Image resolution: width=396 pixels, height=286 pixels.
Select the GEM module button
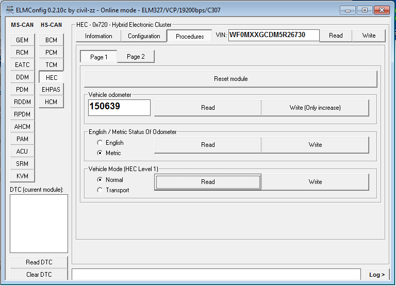click(22, 40)
